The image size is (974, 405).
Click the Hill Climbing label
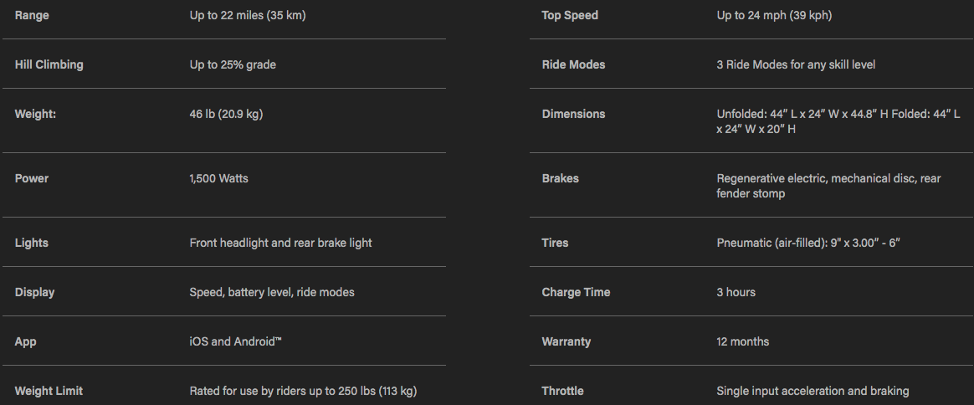pyautogui.click(x=49, y=64)
